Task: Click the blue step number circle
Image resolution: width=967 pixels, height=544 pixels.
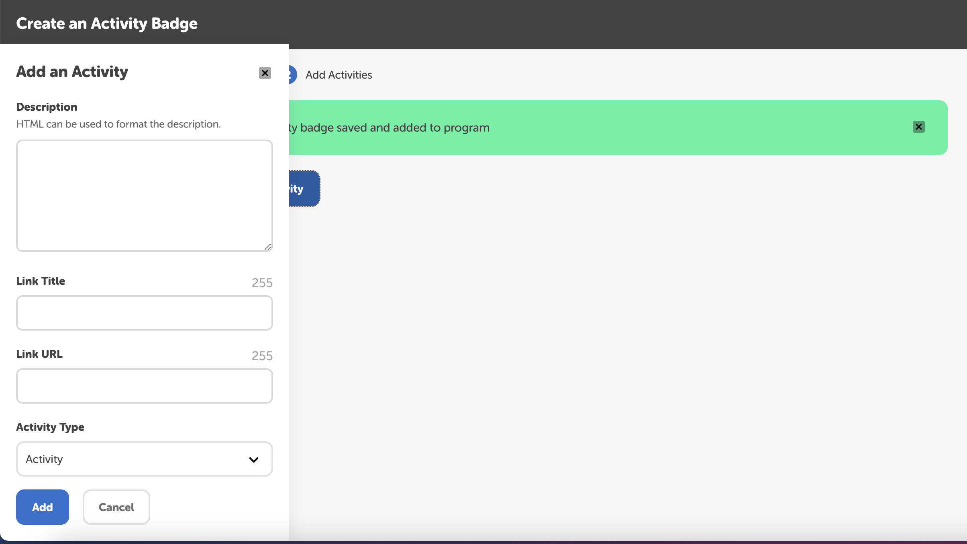Action: tap(293, 75)
